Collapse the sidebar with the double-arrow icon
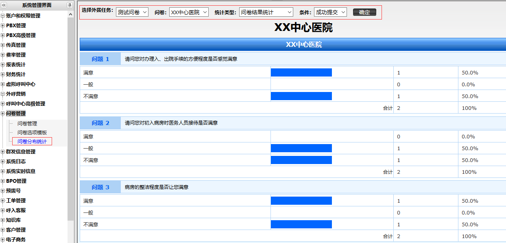This screenshot has width=506, height=243. (x=4, y=5)
